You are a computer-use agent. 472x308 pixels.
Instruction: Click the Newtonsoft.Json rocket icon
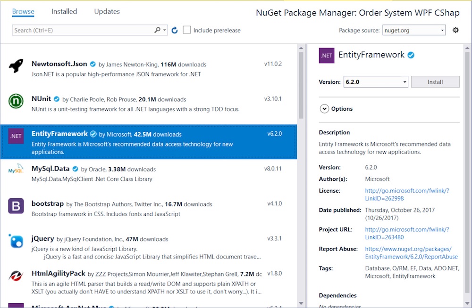[16, 66]
